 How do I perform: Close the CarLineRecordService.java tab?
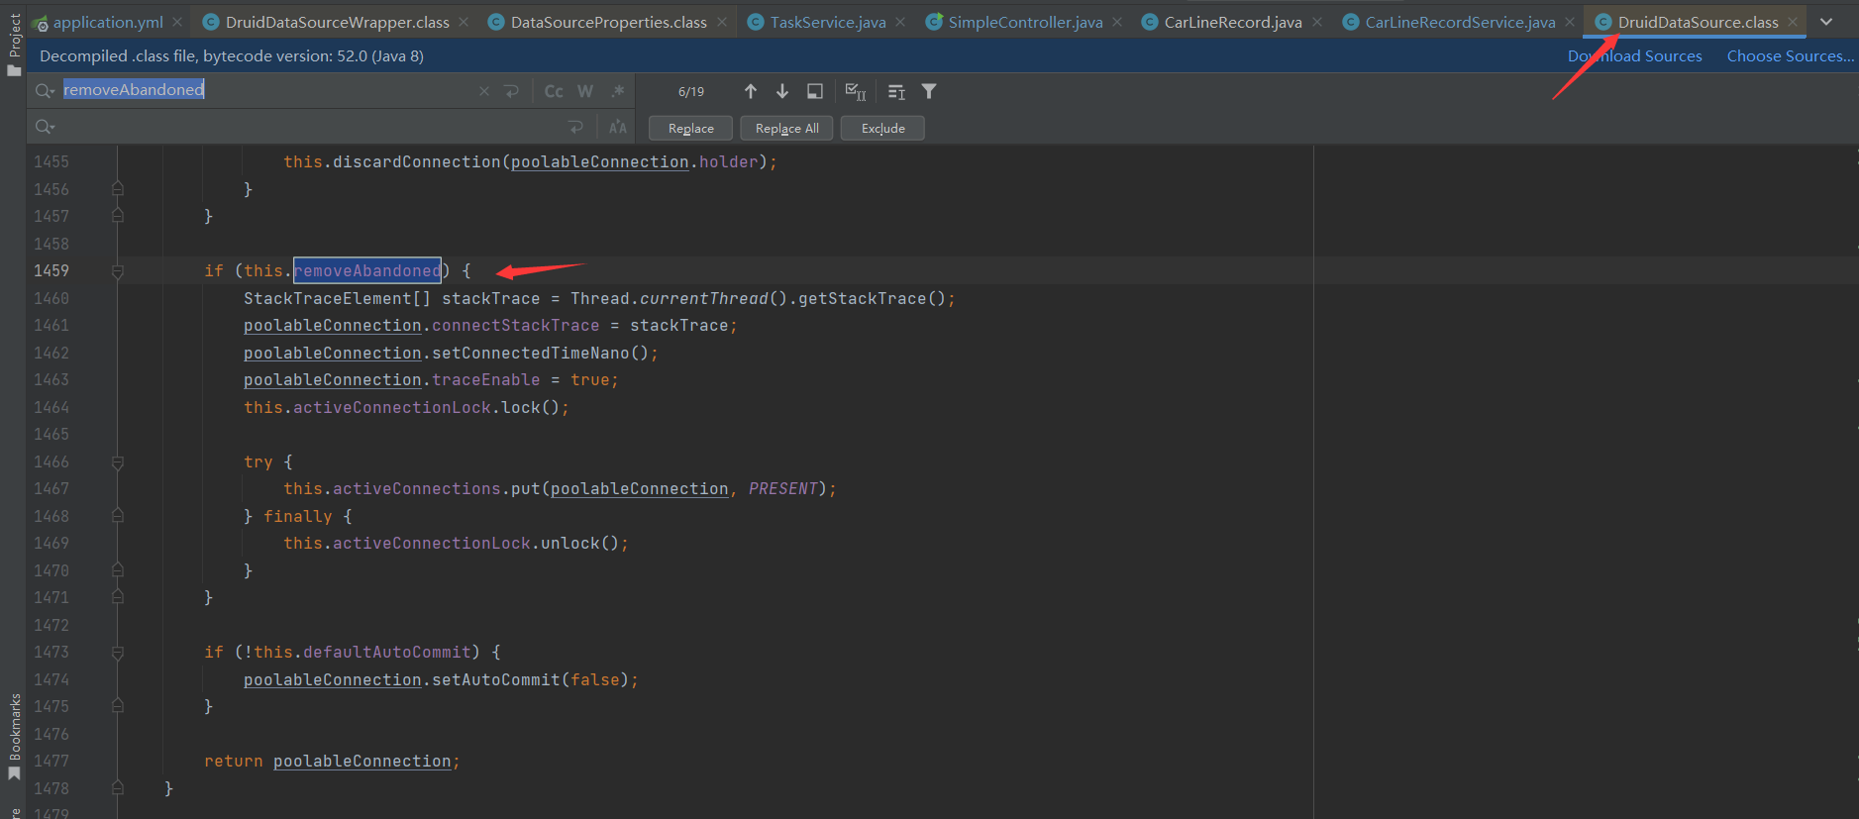1570,22
